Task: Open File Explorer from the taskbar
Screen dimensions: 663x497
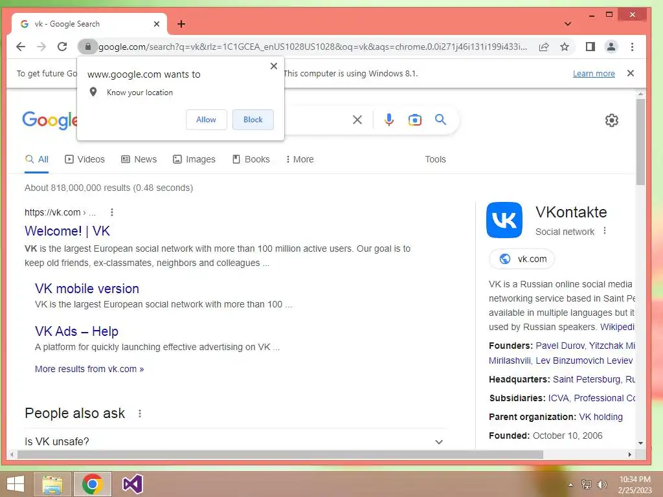Action: pyautogui.click(x=53, y=484)
